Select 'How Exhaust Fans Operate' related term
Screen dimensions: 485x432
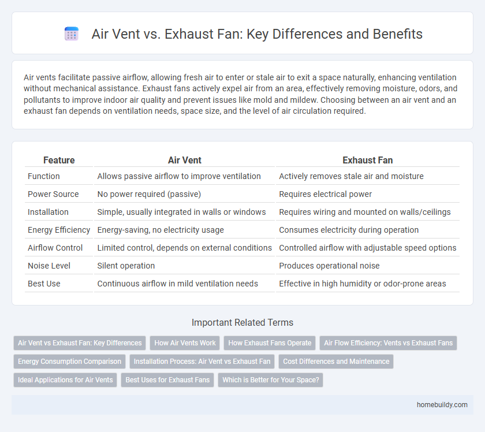[x=270, y=343]
